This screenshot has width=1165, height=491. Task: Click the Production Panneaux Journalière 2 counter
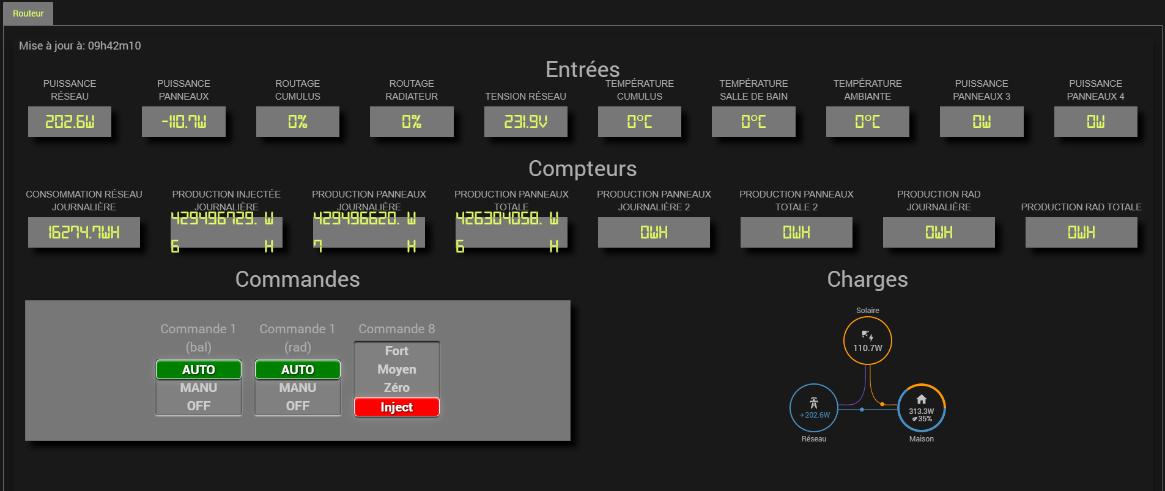[x=654, y=232]
